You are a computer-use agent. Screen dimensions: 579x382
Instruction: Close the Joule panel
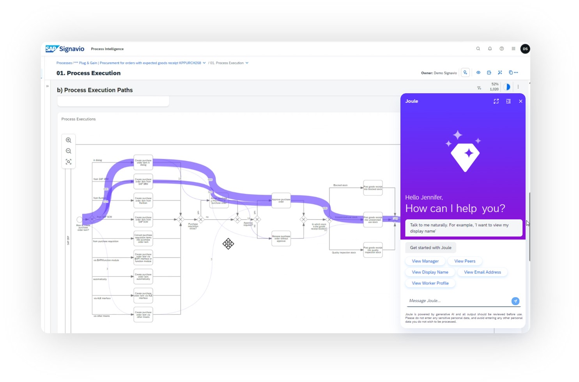tap(521, 101)
